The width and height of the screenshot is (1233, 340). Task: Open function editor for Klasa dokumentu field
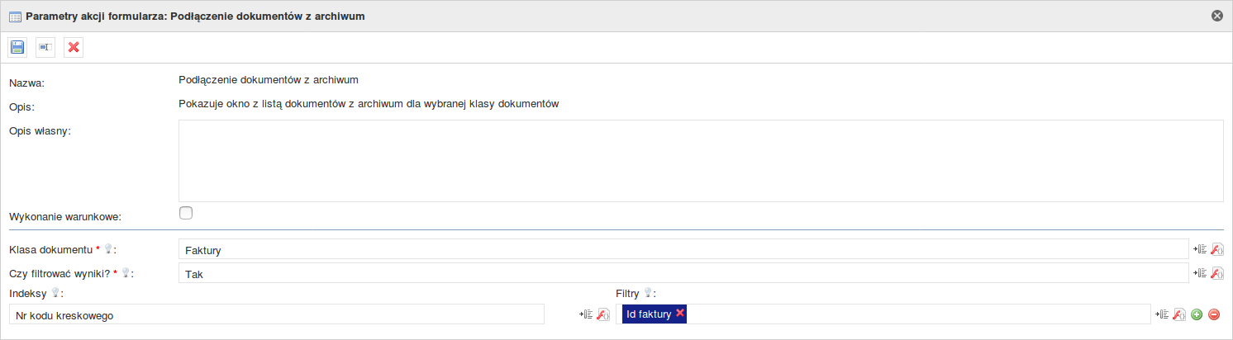pos(1216,250)
